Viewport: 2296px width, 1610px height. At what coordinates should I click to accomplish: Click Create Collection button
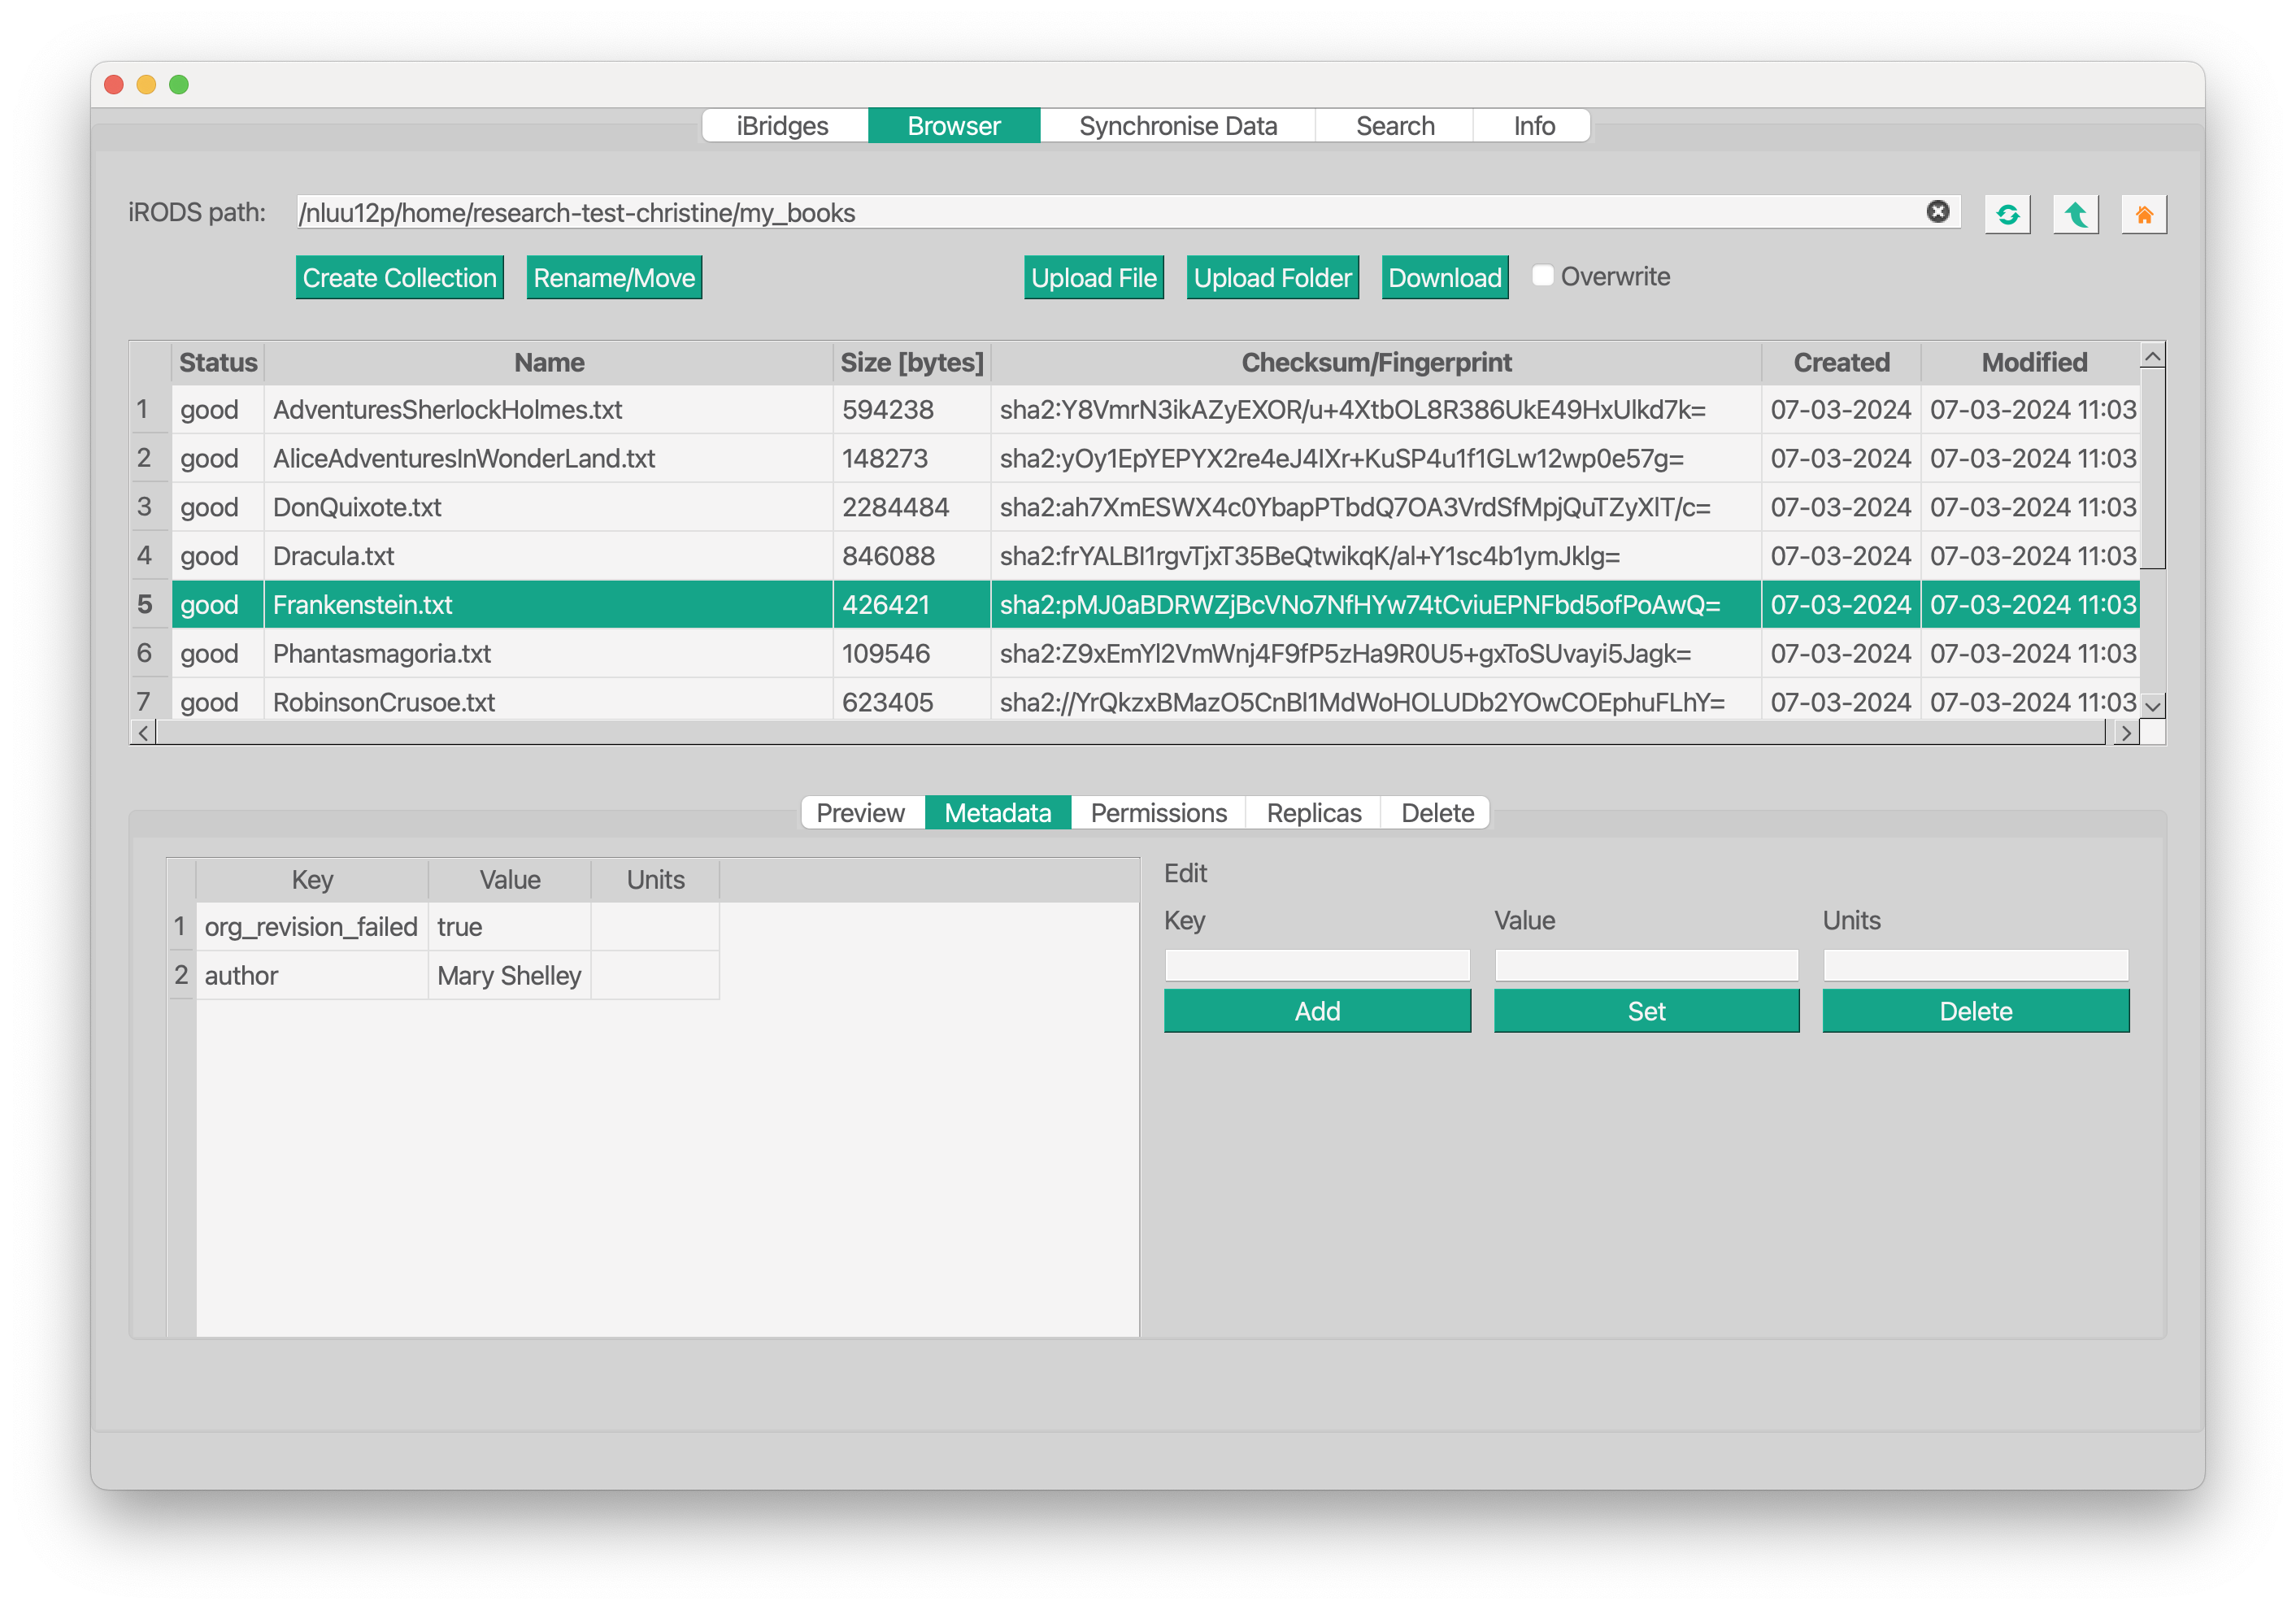[x=399, y=278]
